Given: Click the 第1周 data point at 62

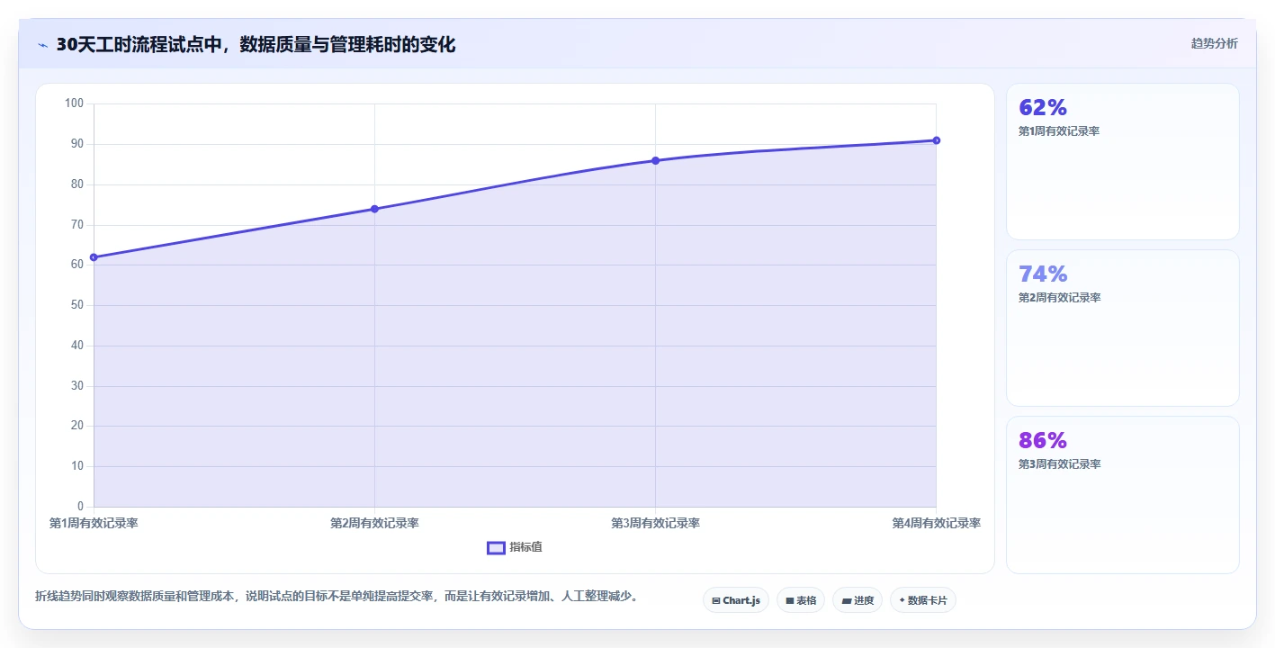Looking at the screenshot, I should (94, 257).
